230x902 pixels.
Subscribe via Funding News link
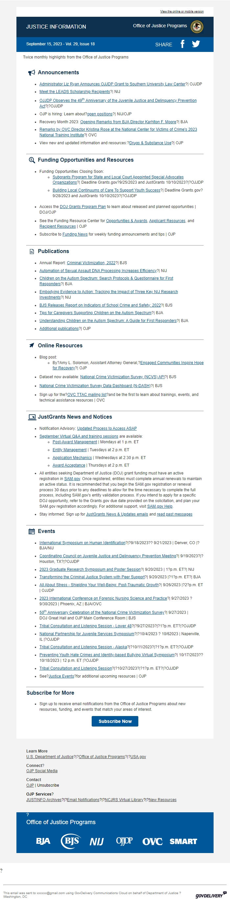75,234
